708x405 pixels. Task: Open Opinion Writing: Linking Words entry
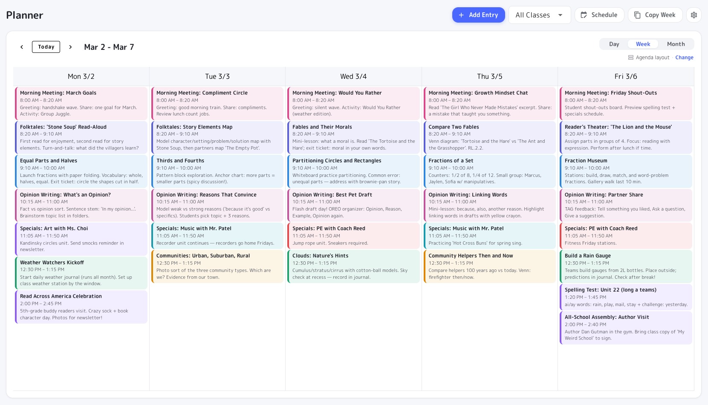pyautogui.click(x=490, y=205)
